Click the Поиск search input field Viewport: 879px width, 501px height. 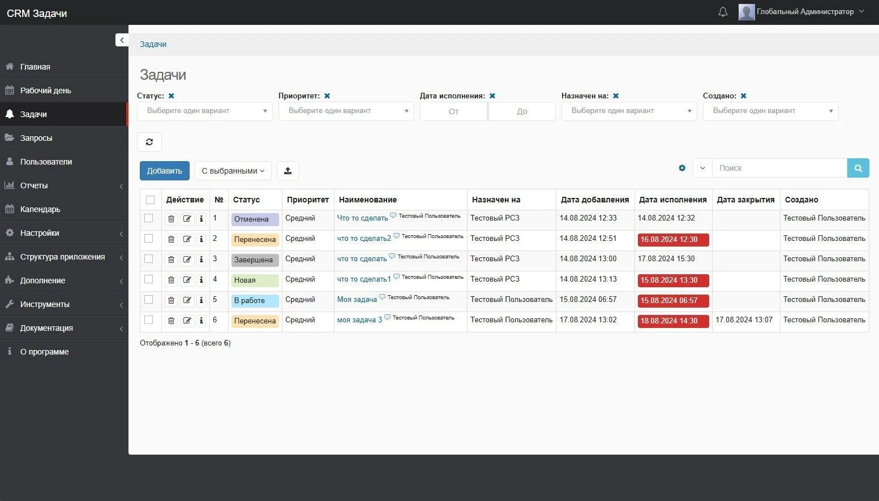coord(779,168)
